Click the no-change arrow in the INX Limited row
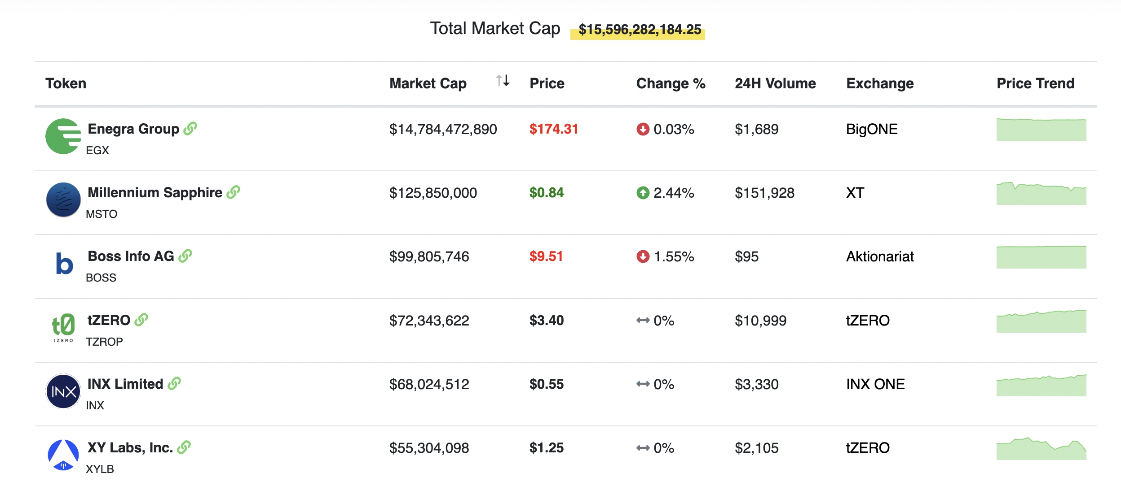This screenshot has height=486, width=1121. click(643, 384)
